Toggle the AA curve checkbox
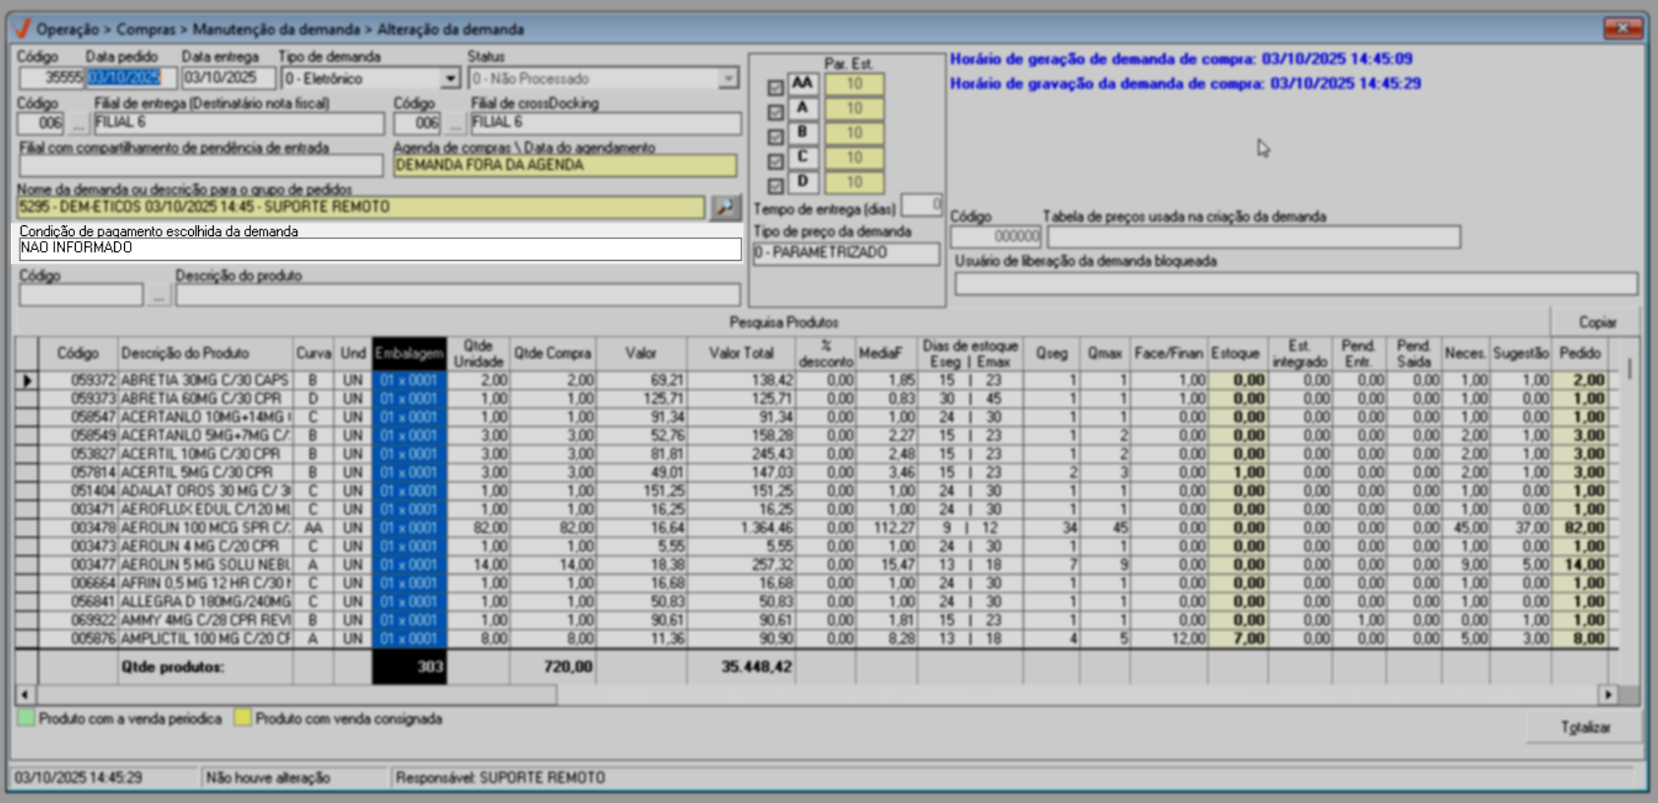The height and width of the screenshot is (803, 1658). click(x=775, y=88)
